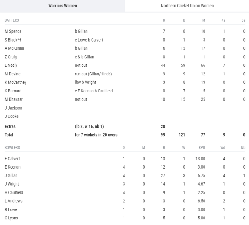Click C Lyons in the bowlers table
This screenshot has height=225, width=249.
pos(11,218)
